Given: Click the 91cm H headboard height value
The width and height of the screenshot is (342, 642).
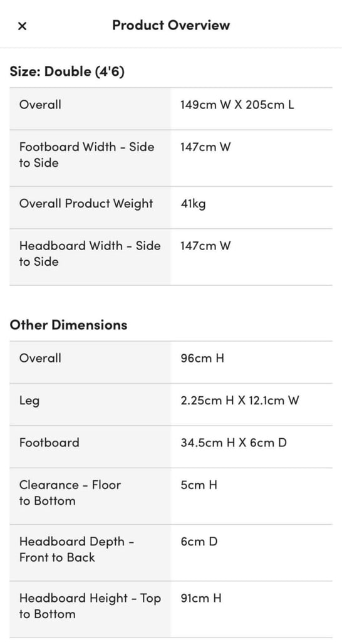Looking at the screenshot, I should click(201, 598).
